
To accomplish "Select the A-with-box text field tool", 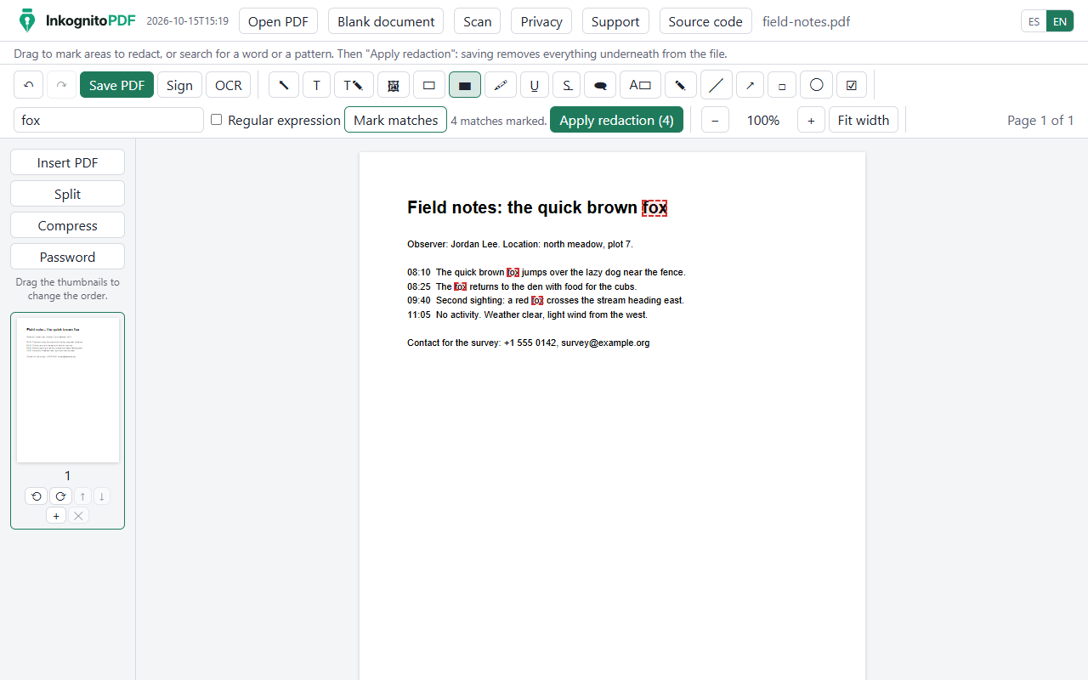I will (640, 85).
